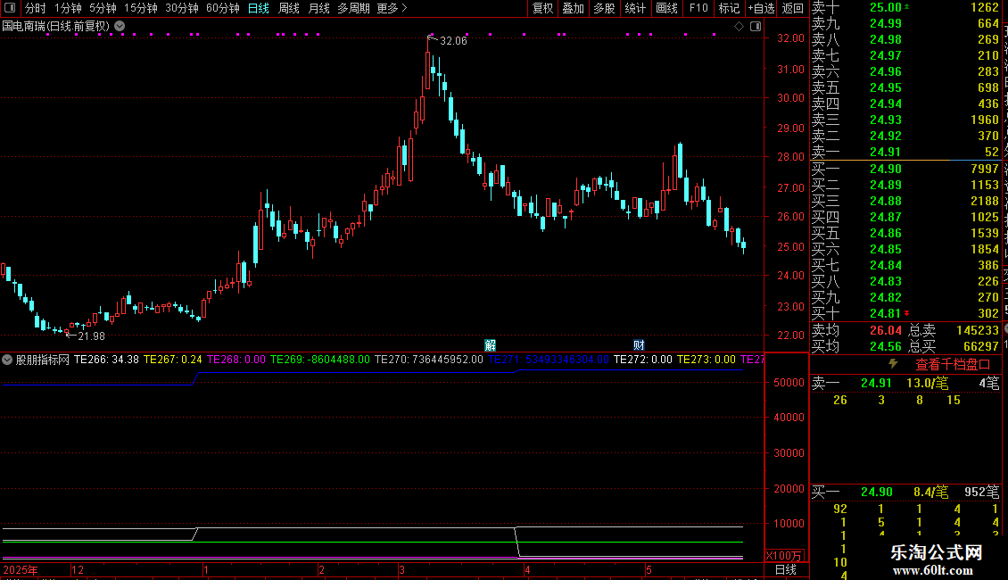Click the 卖十 order row at 25.00
This screenshot has width=1008, height=580.
905,7
